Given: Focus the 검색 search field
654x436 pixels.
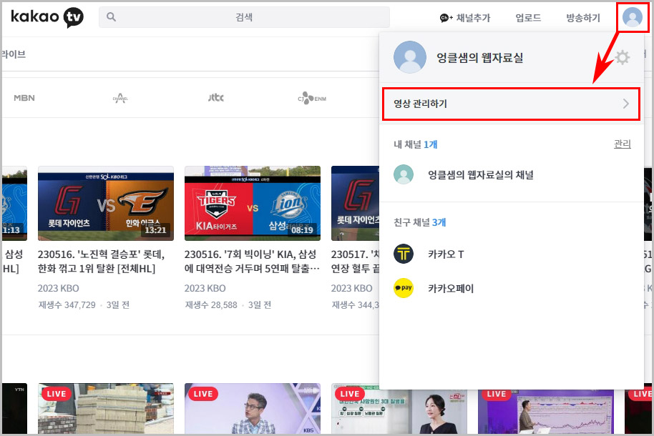Looking at the screenshot, I should pos(244,17).
